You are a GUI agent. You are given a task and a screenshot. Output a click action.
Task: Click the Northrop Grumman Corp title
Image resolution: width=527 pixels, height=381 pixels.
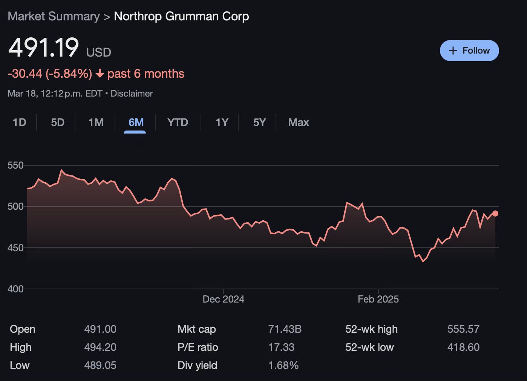pos(181,16)
